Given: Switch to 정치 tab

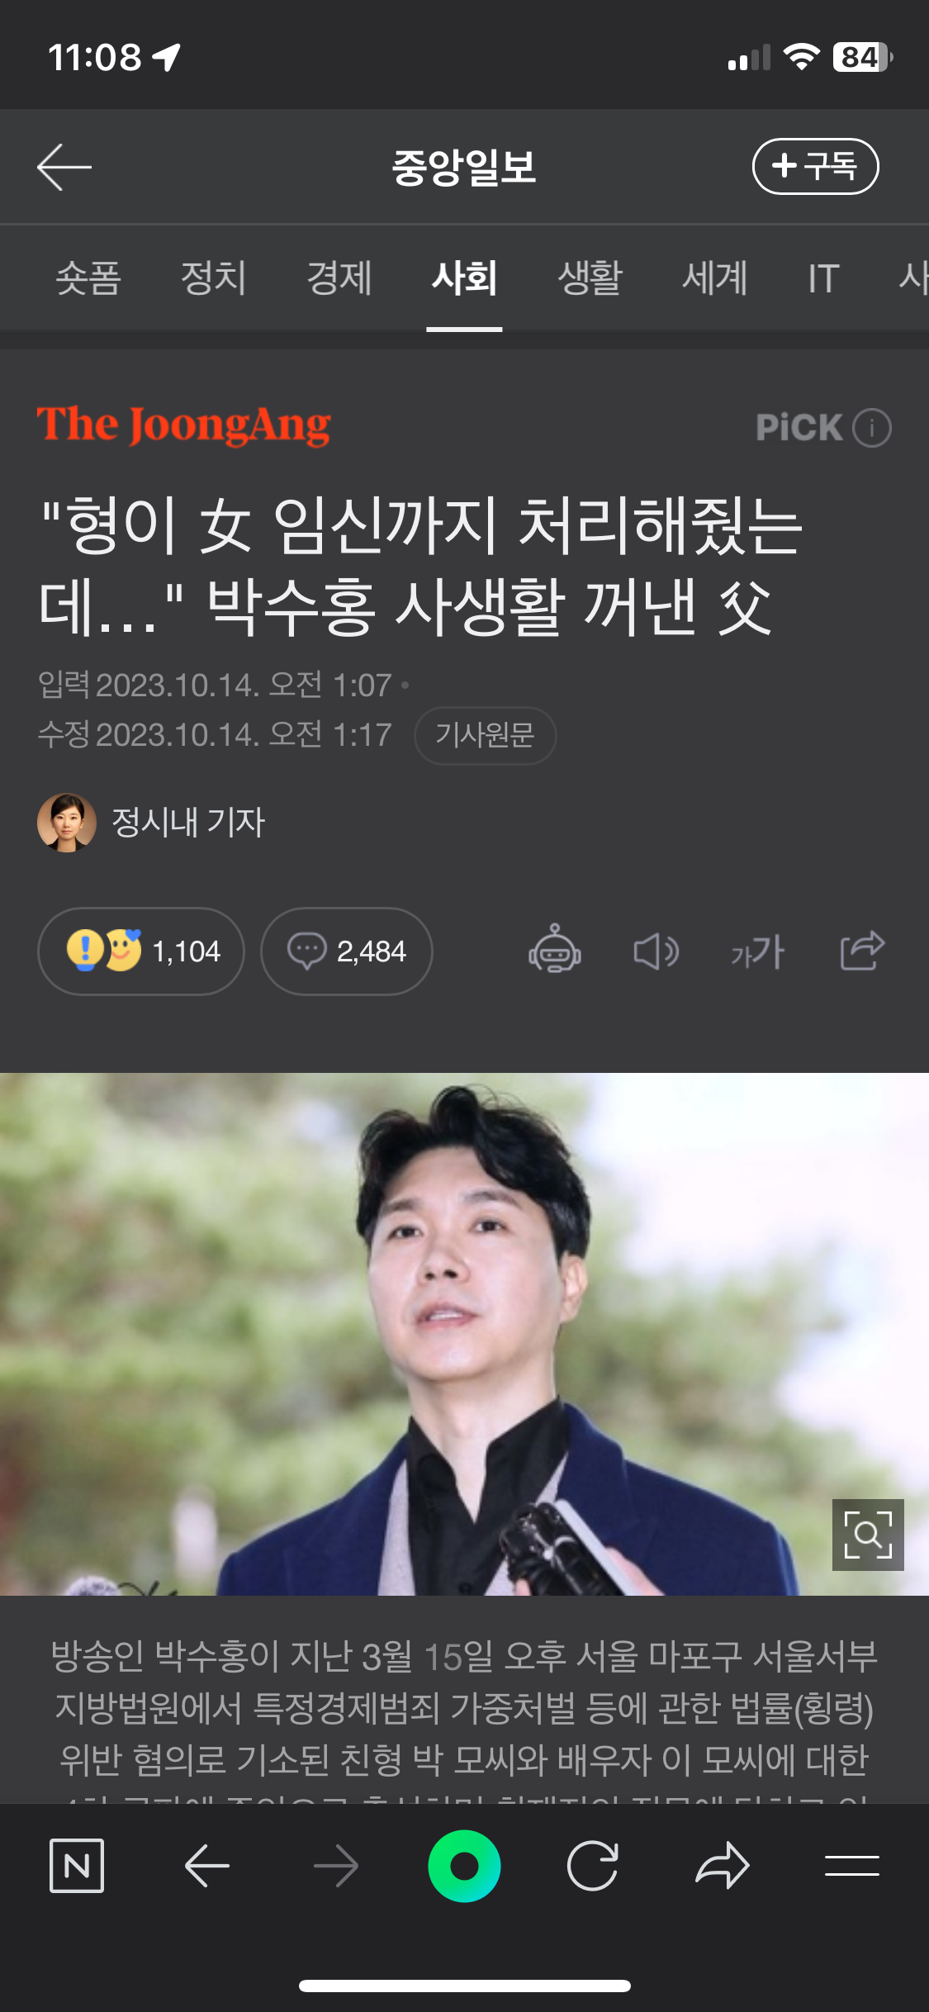Looking at the screenshot, I should [x=214, y=278].
